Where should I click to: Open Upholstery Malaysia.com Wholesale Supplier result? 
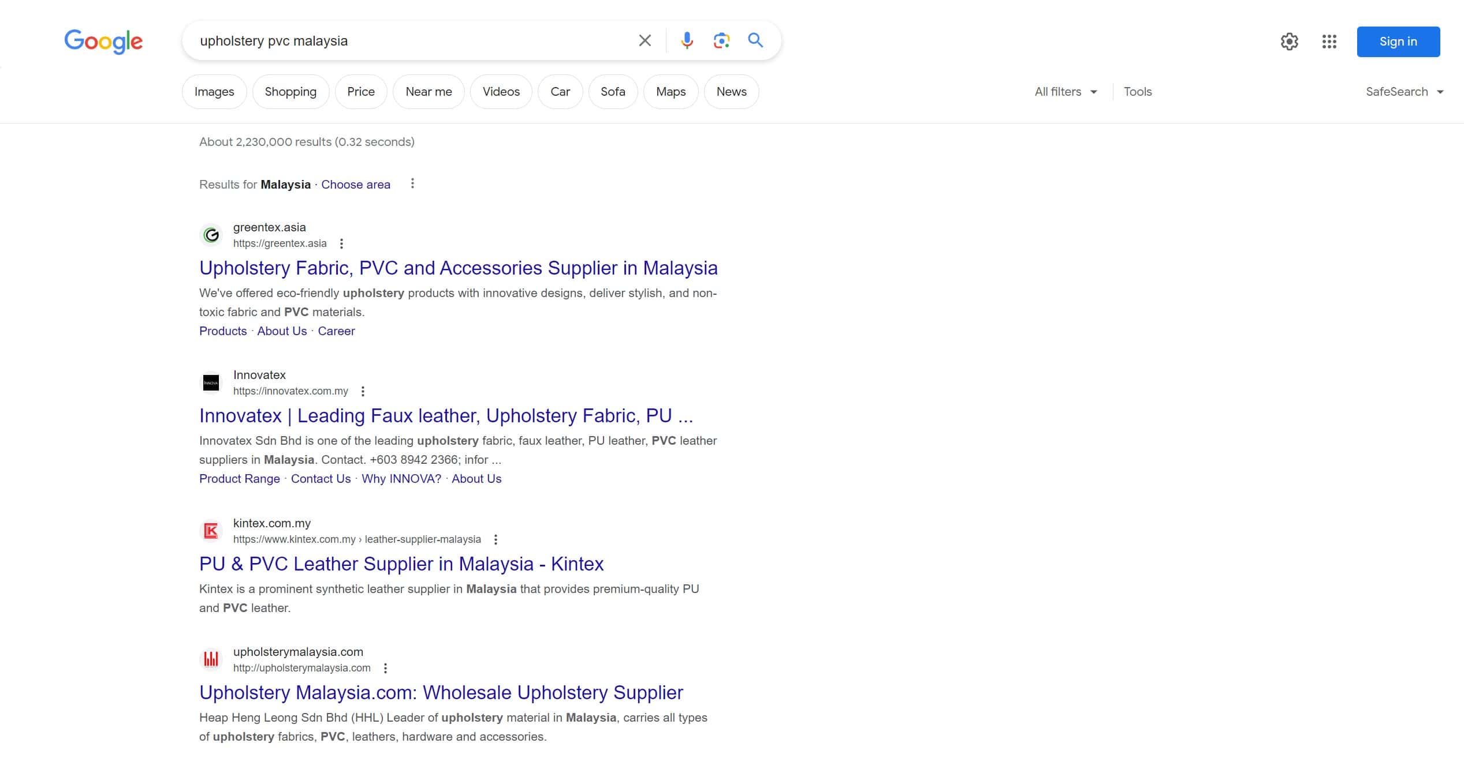(441, 693)
